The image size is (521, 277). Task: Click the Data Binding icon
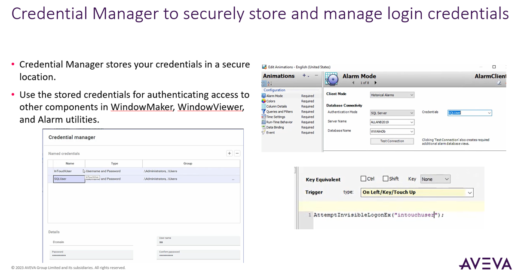(264, 127)
